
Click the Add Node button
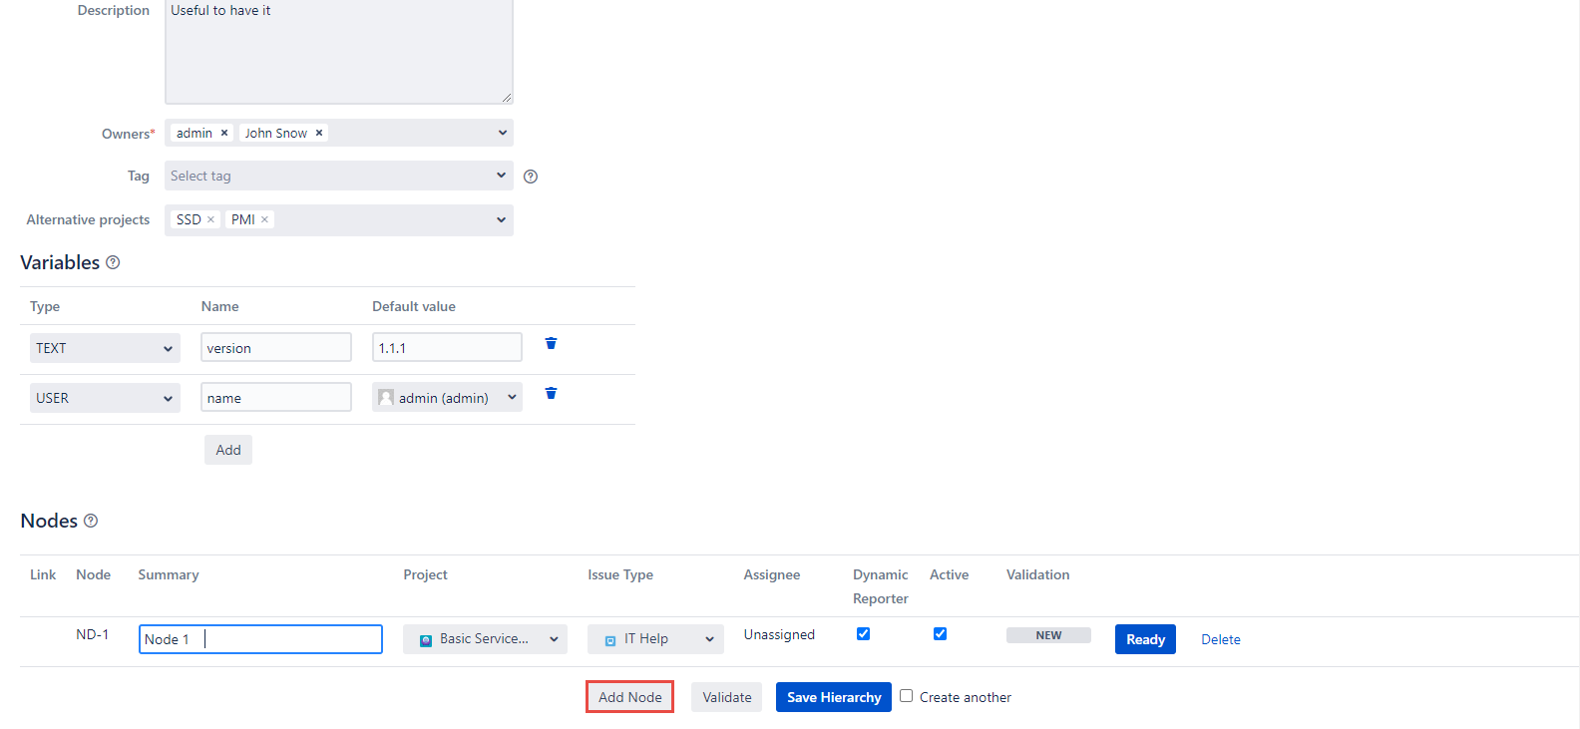click(629, 697)
